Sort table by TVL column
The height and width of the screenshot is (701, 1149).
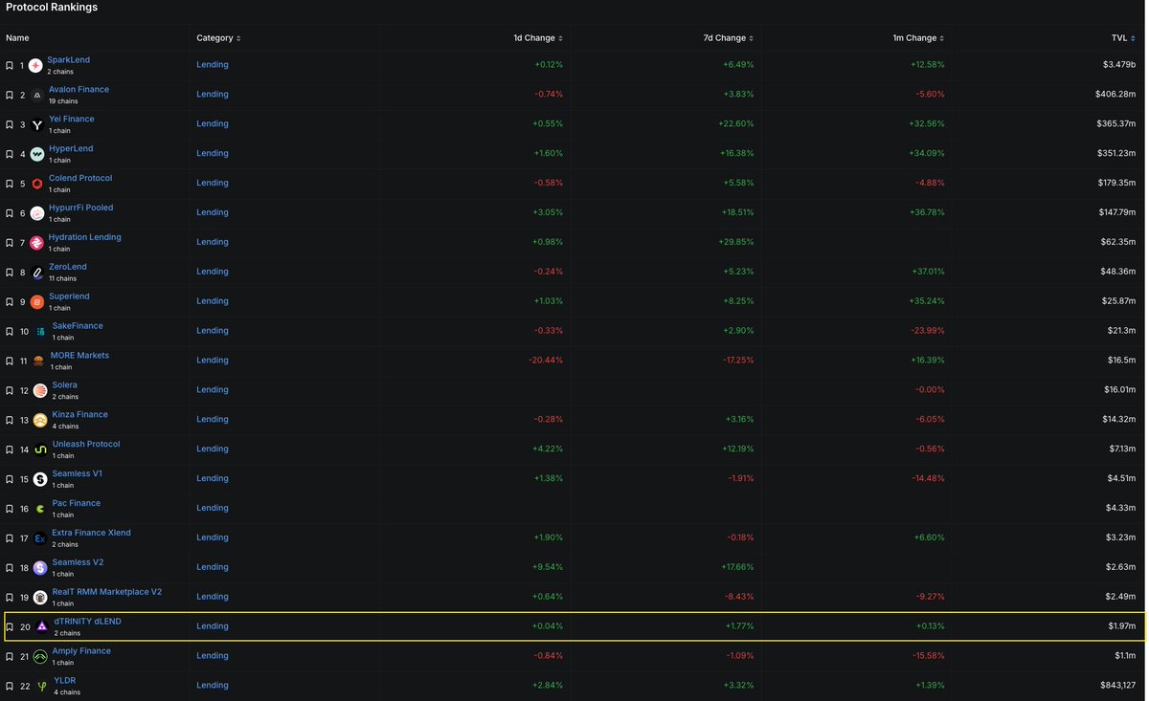point(1123,38)
